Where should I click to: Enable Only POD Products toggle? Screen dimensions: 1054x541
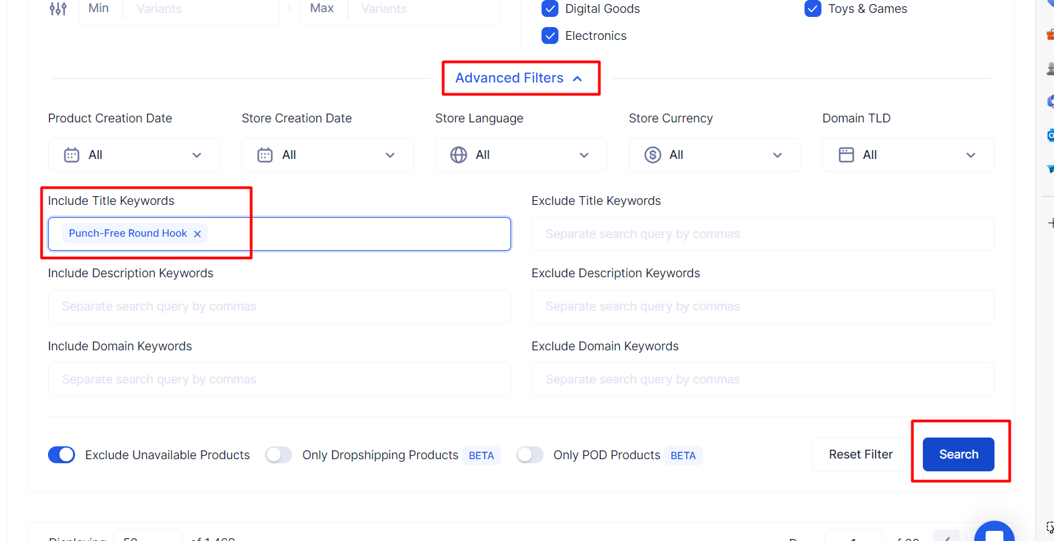[x=530, y=455]
